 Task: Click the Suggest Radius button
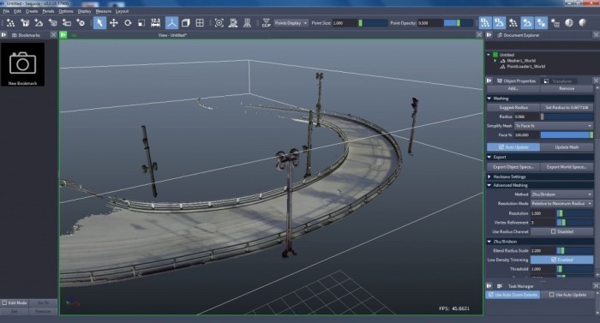[x=513, y=108]
